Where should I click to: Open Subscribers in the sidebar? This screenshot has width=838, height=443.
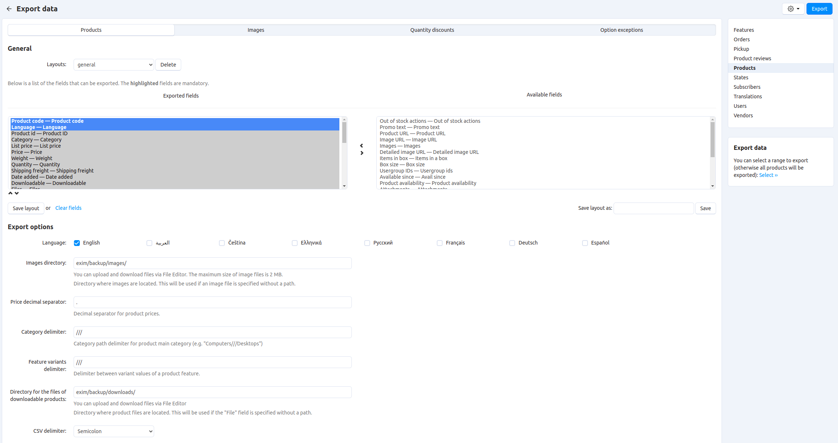point(747,87)
